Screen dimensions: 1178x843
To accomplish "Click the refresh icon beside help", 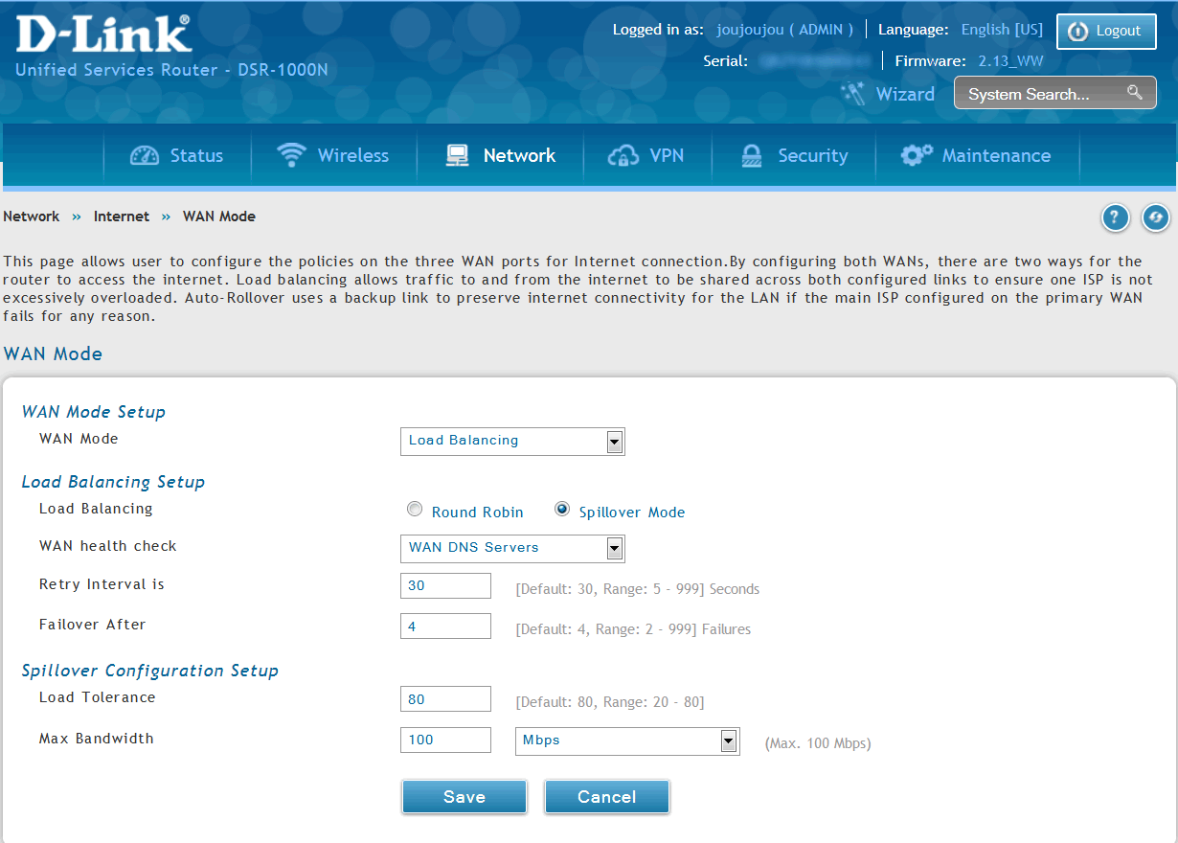I will (1156, 218).
